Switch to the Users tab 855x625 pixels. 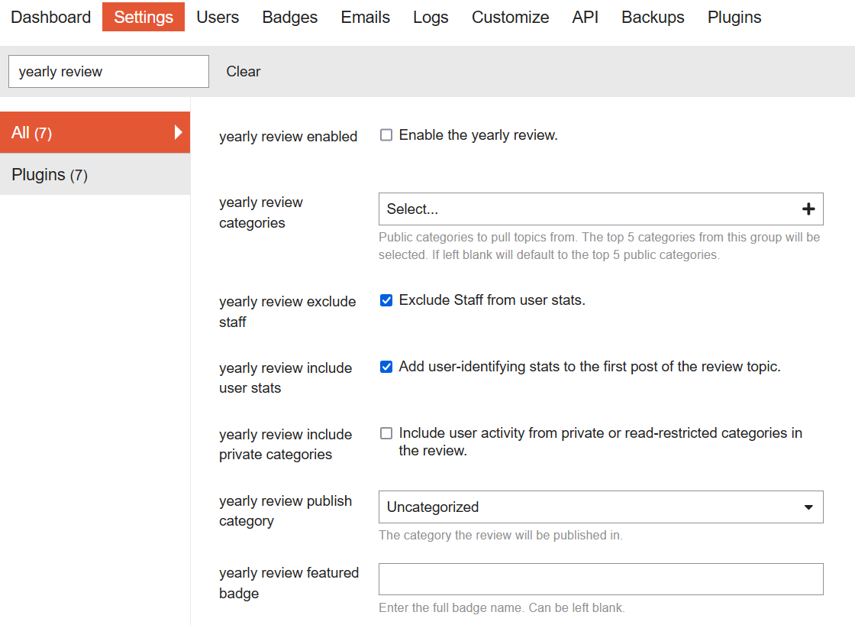(218, 17)
